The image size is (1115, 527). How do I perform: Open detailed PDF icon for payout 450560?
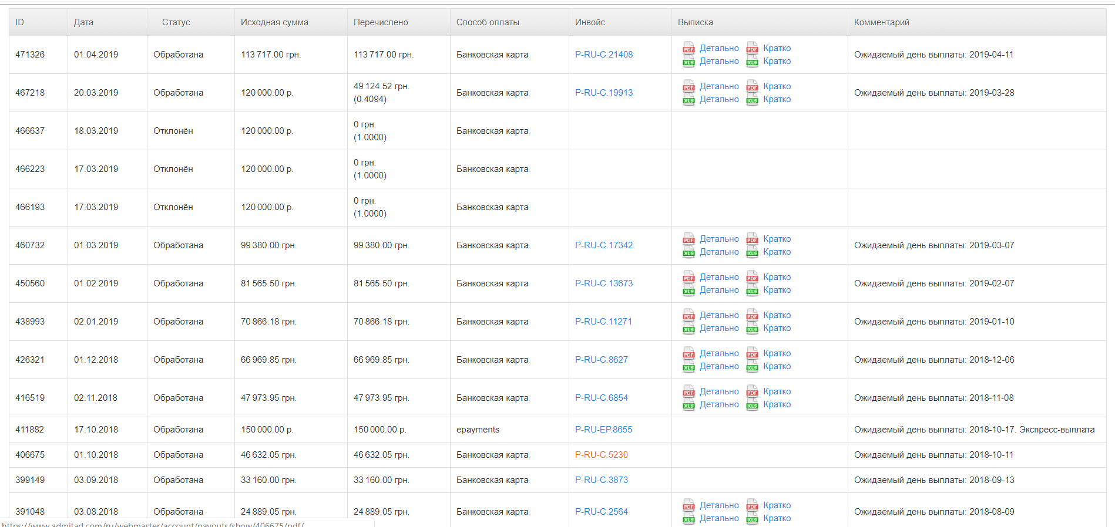[689, 277]
